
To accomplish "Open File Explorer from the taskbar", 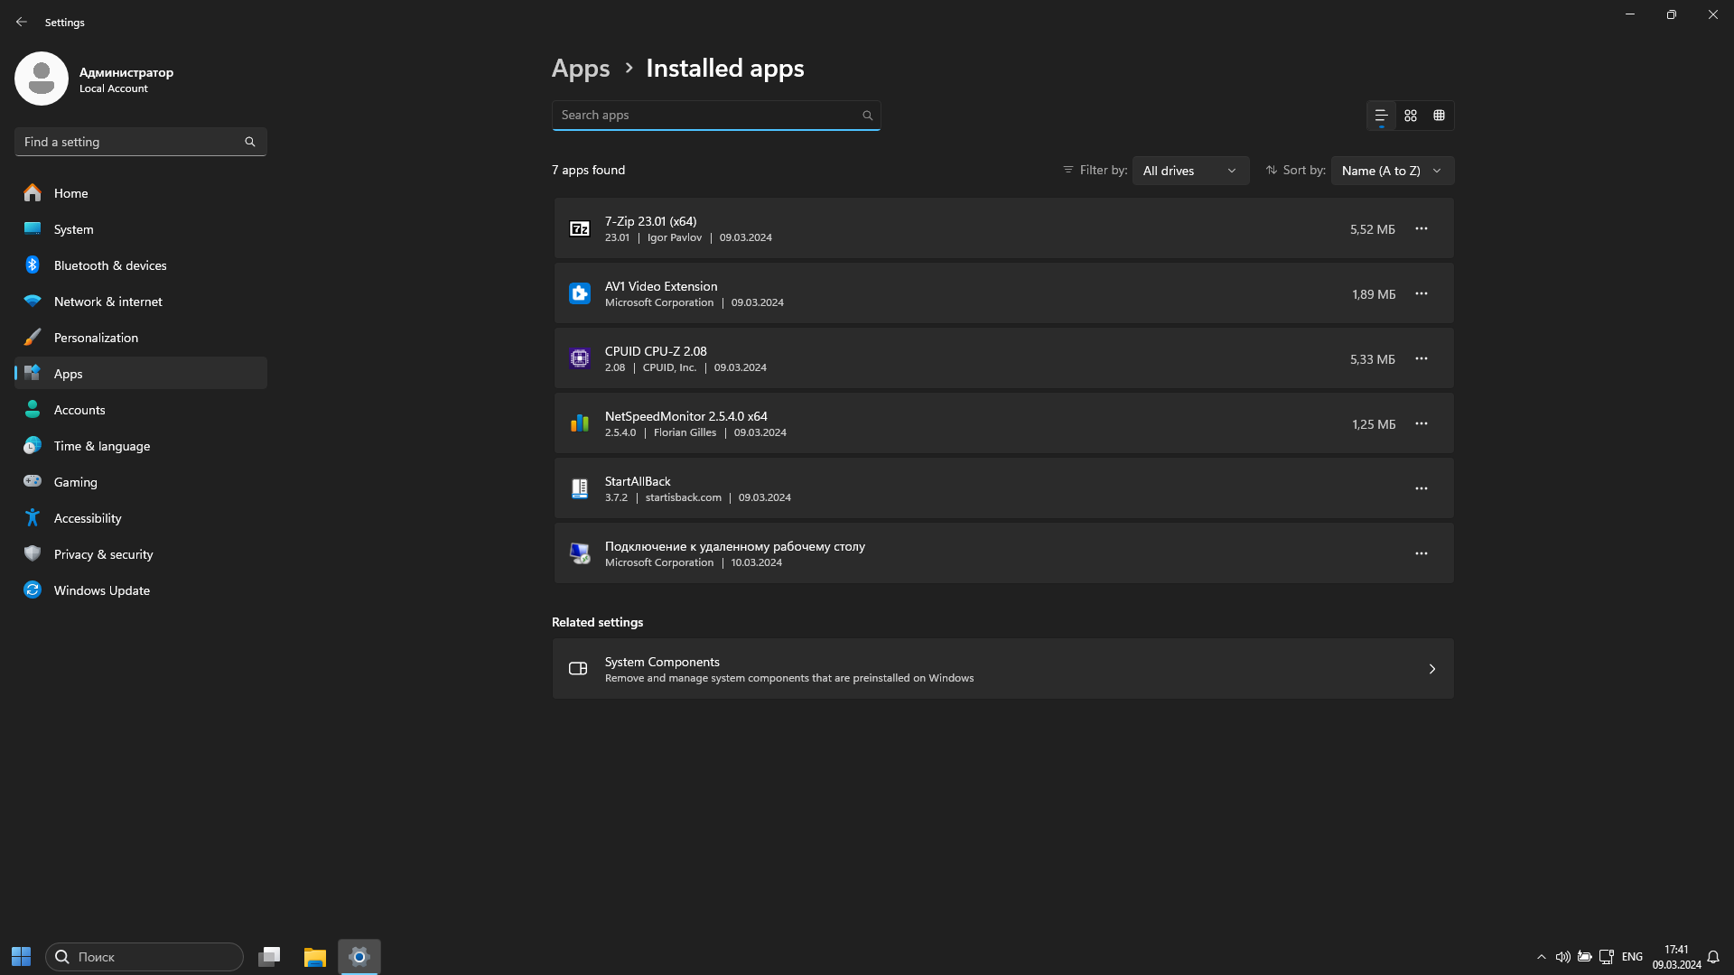I will [x=314, y=957].
